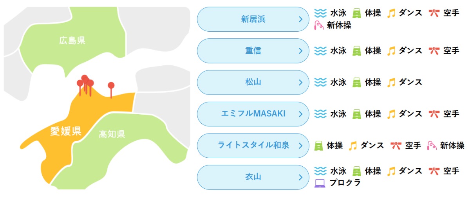Open the エミフルMASAKI location button
The image size is (470, 200).
point(253,114)
